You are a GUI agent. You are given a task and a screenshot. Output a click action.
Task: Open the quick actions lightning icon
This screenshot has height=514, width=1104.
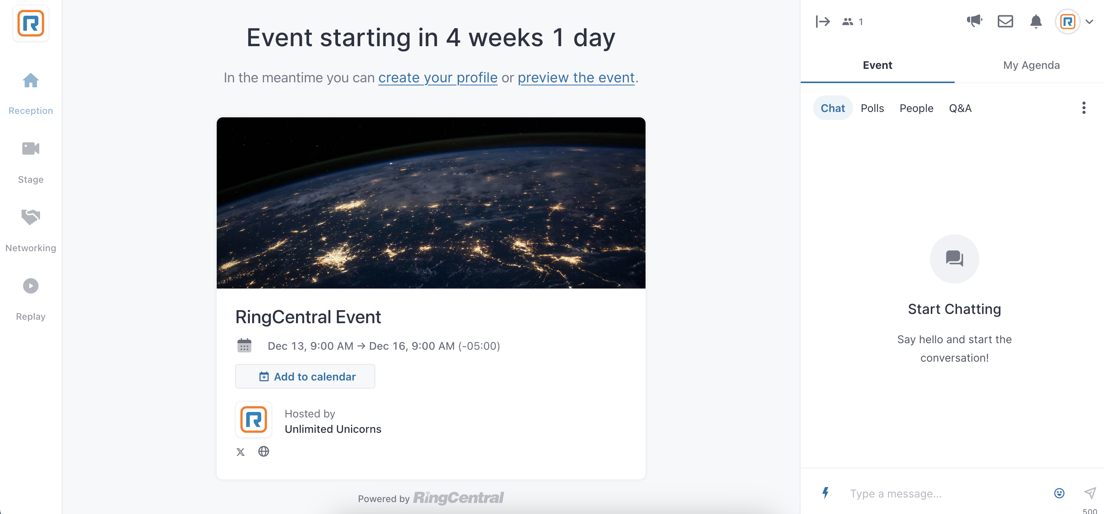[825, 493]
